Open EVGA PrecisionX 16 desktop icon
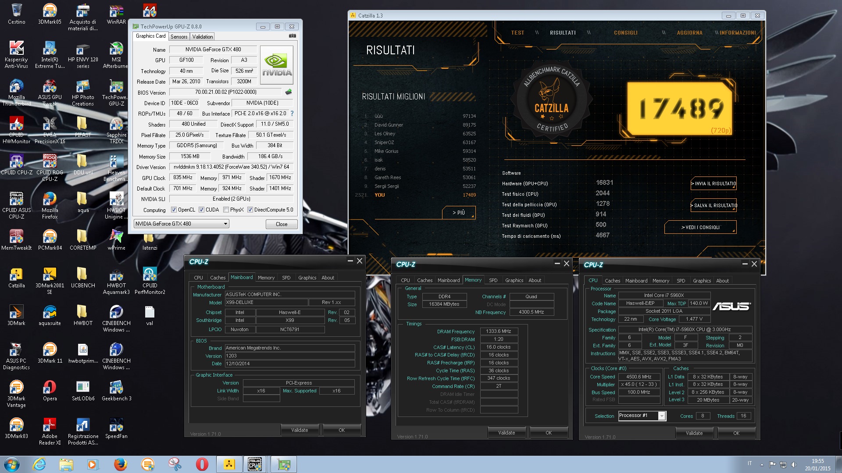842x473 pixels. coord(50,130)
